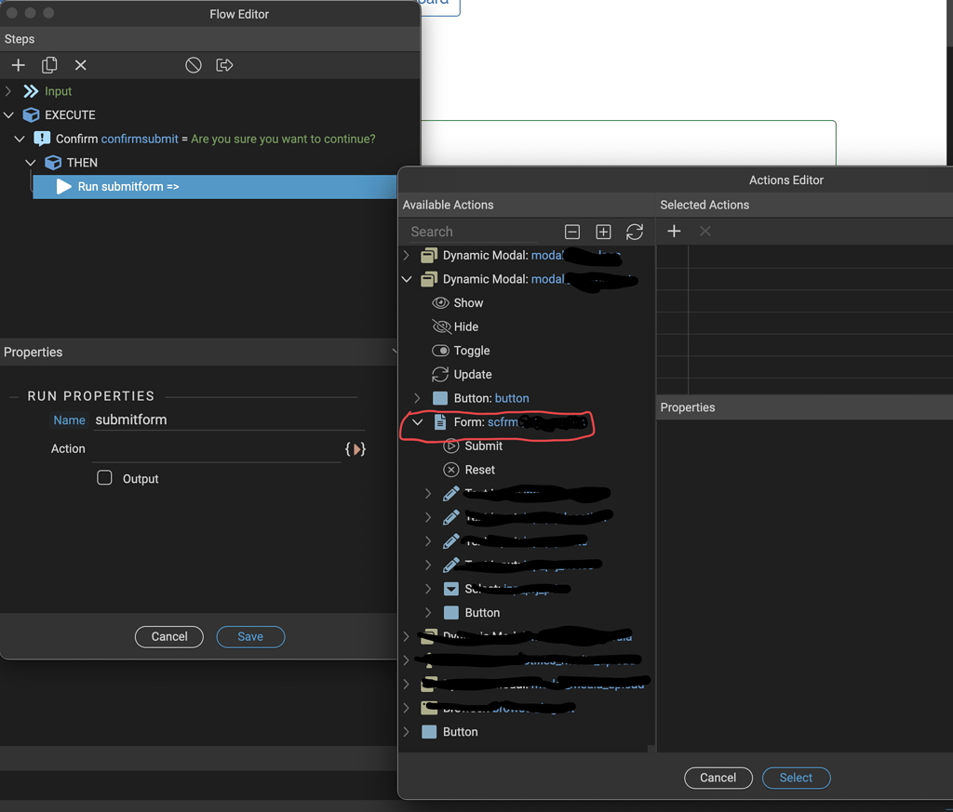This screenshot has height=812, width=953.
Task: Duplicate the selected step using the copy icon
Action: coord(49,65)
